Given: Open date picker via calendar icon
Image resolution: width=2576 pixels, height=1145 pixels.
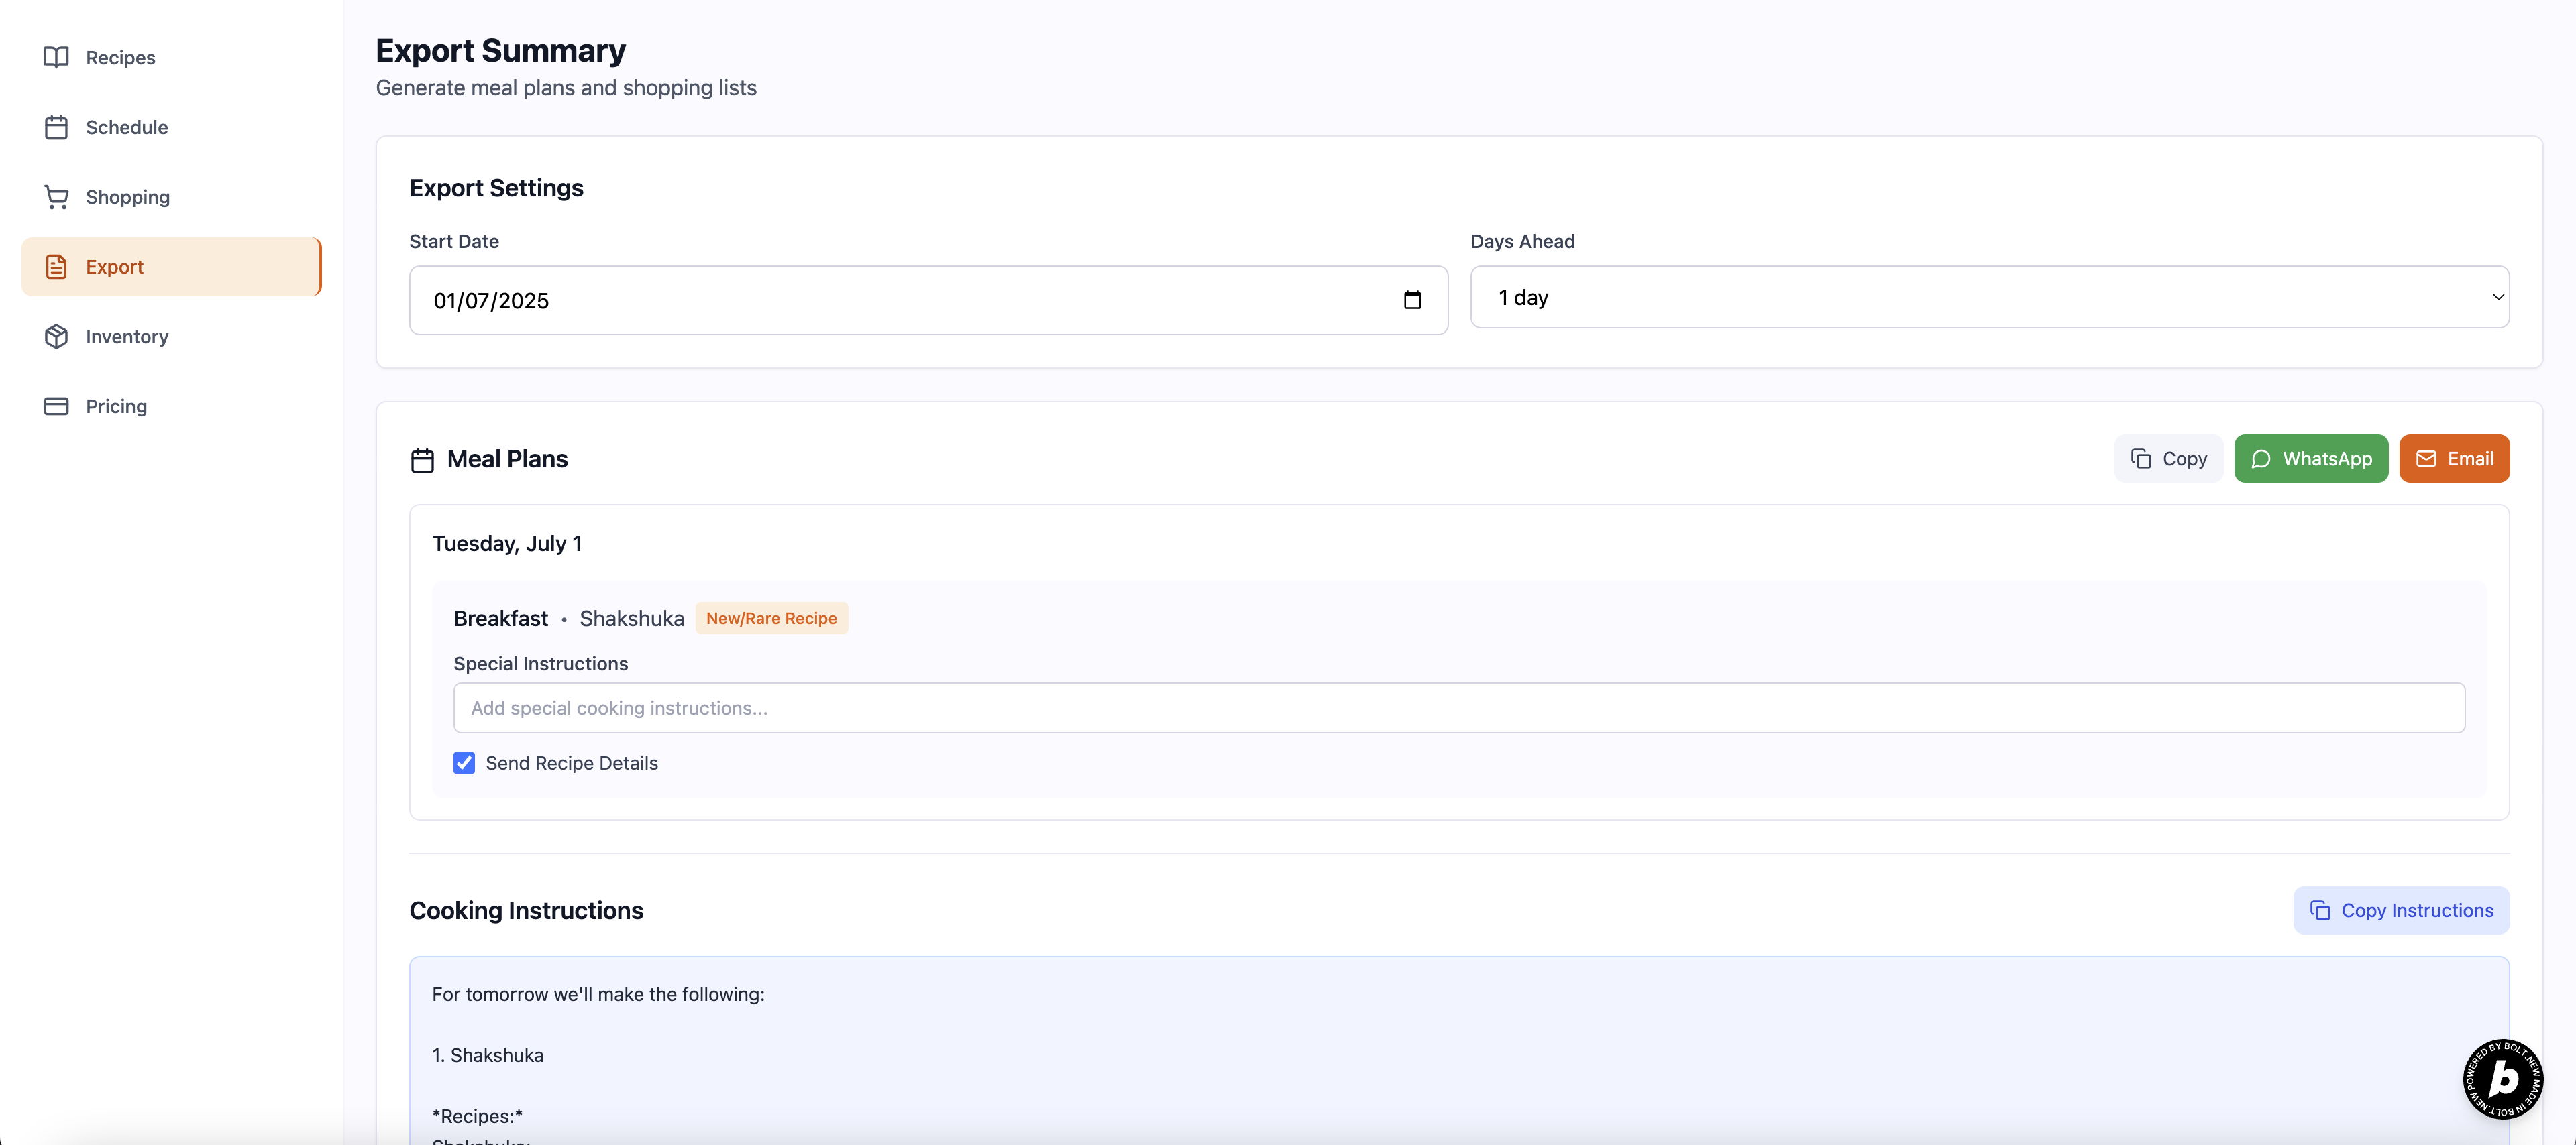Looking at the screenshot, I should [x=1412, y=301].
